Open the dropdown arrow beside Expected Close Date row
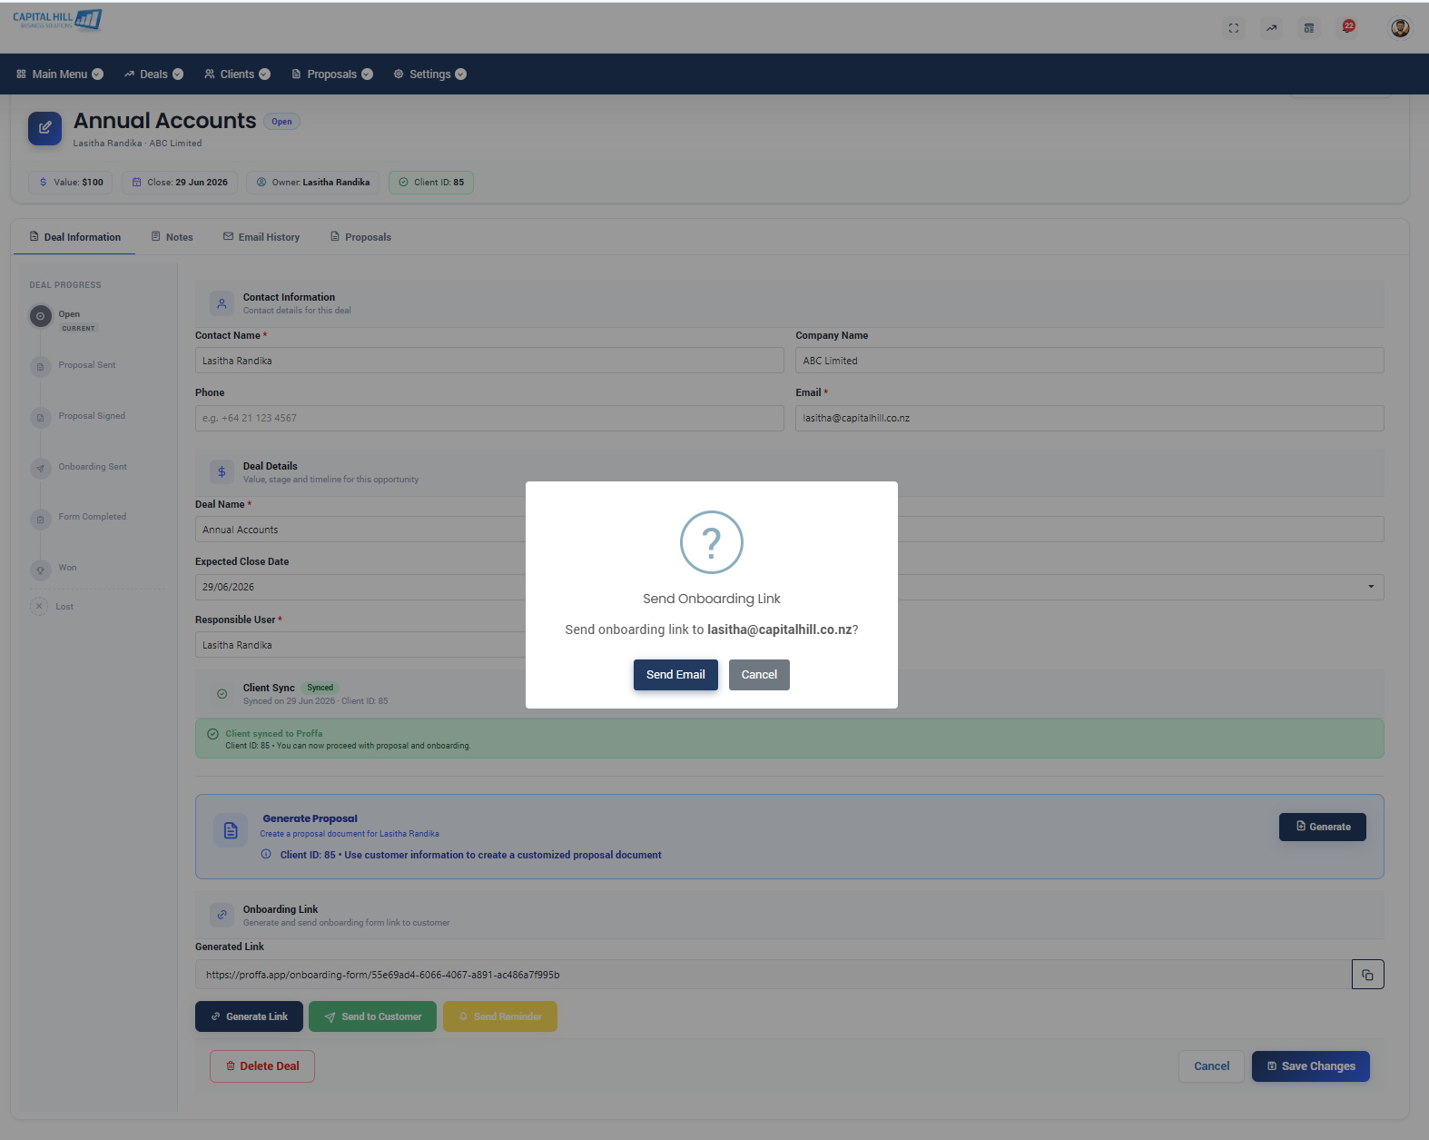 1371,587
